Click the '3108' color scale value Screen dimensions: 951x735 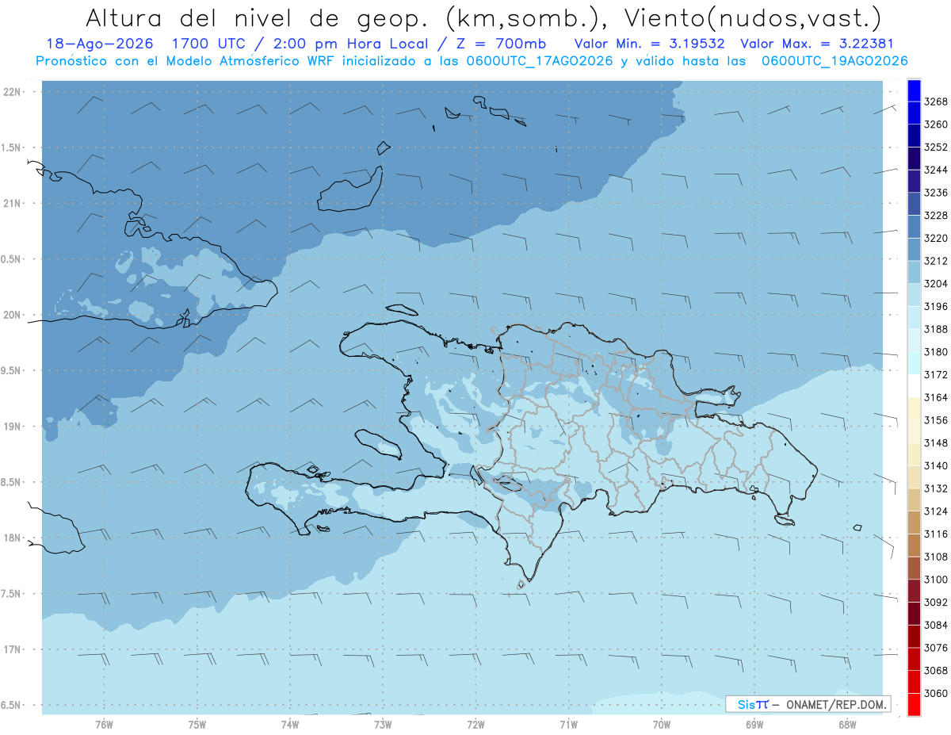click(x=936, y=557)
